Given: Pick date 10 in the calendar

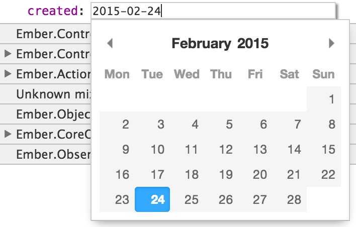Looking at the screenshot, I should pos(157,149).
